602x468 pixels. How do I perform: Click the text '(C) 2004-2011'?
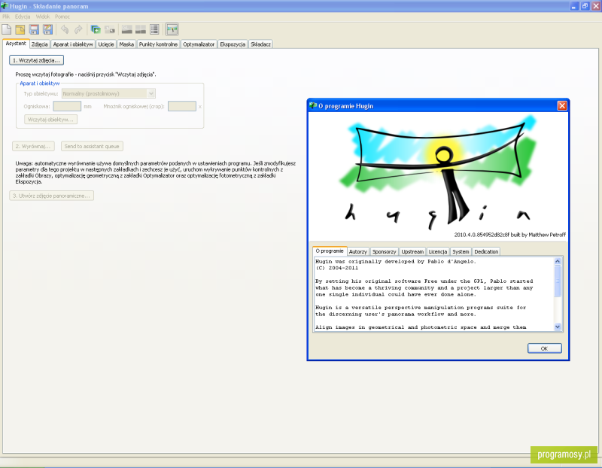click(336, 268)
